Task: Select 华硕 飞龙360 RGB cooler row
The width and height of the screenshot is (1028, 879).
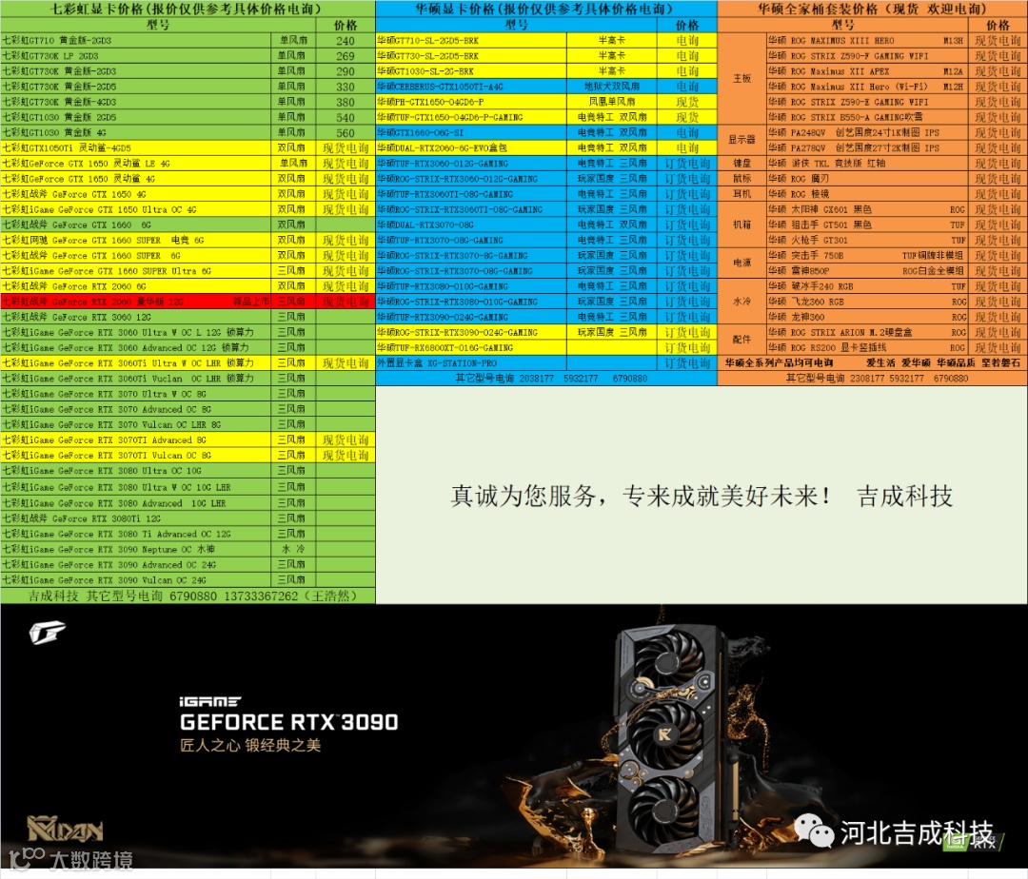Action: pyautogui.click(x=897, y=302)
